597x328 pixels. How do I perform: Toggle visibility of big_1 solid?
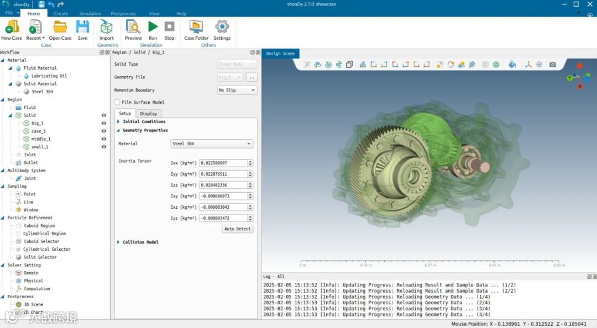tap(103, 124)
